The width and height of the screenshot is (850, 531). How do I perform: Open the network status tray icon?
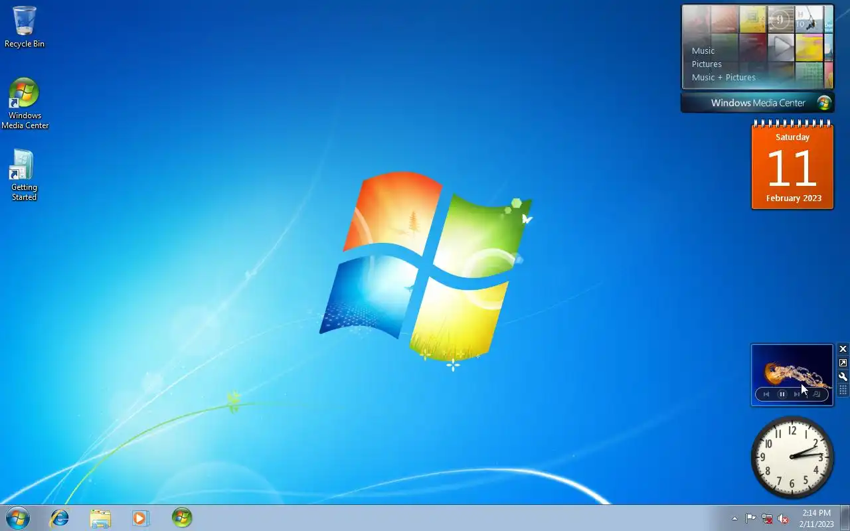point(767,518)
